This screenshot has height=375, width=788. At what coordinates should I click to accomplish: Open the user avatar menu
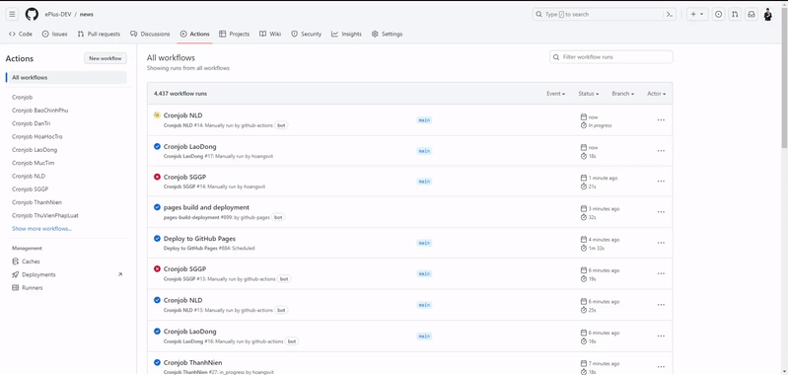point(768,14)
